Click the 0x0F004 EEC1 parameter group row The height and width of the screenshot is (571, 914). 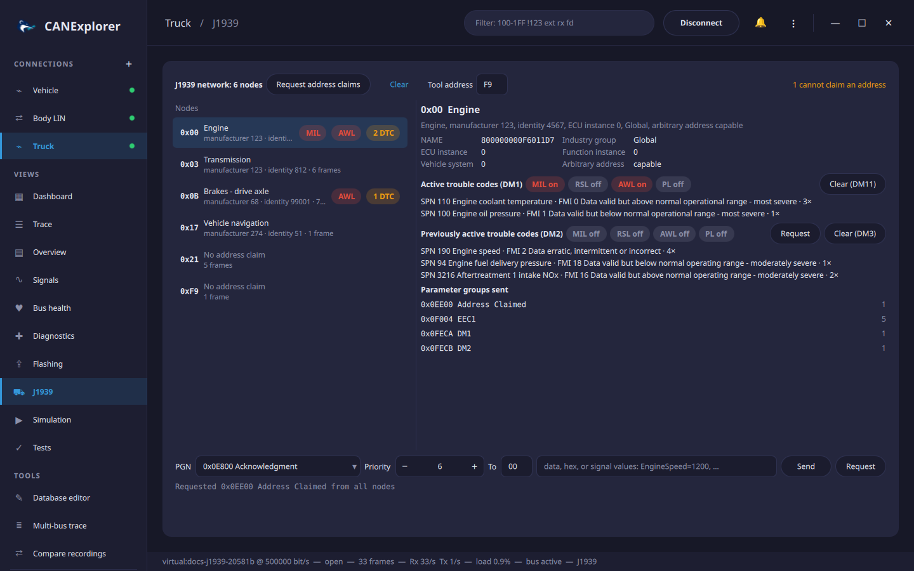point(653,319)
